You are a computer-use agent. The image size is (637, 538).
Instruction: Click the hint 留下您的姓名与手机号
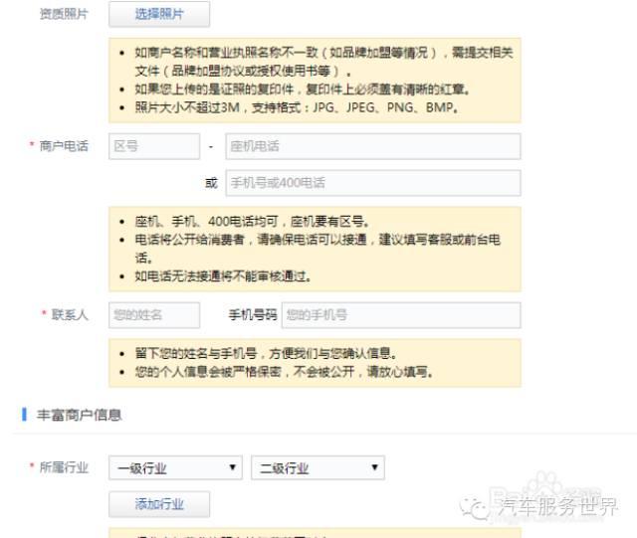pos(266,353)
